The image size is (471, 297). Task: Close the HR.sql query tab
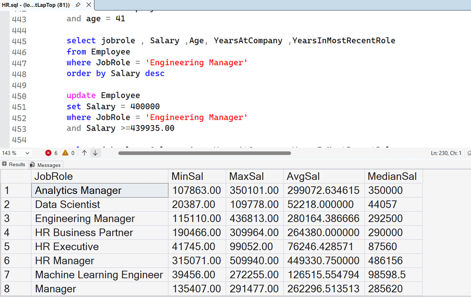point(88,5)
